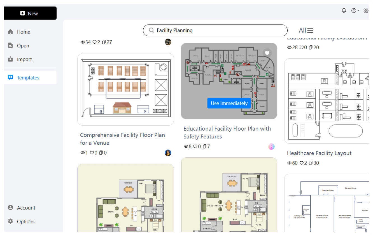Click the copy count icon showing 20
Screen dimensions: 373x236
[x=311, y=48]
